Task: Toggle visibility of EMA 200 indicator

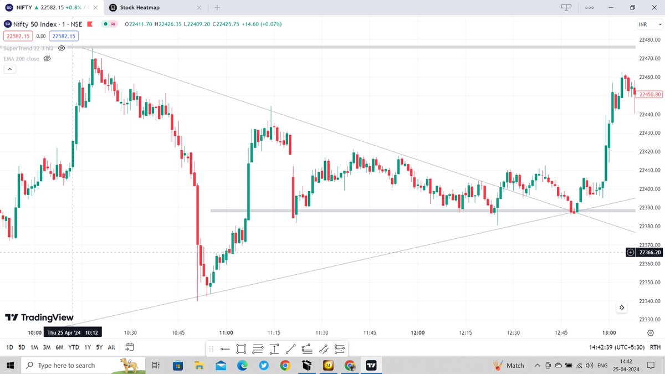Action: pos(47,58)
